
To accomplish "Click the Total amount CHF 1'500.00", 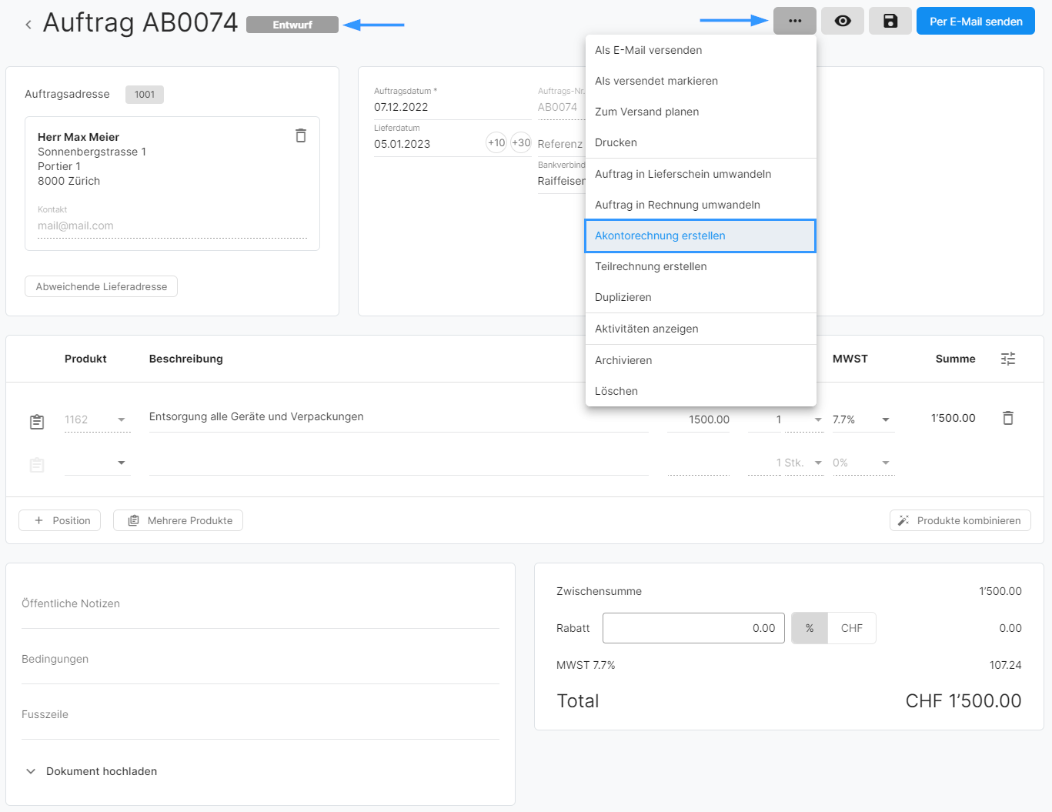I will (x=963, y=701).
